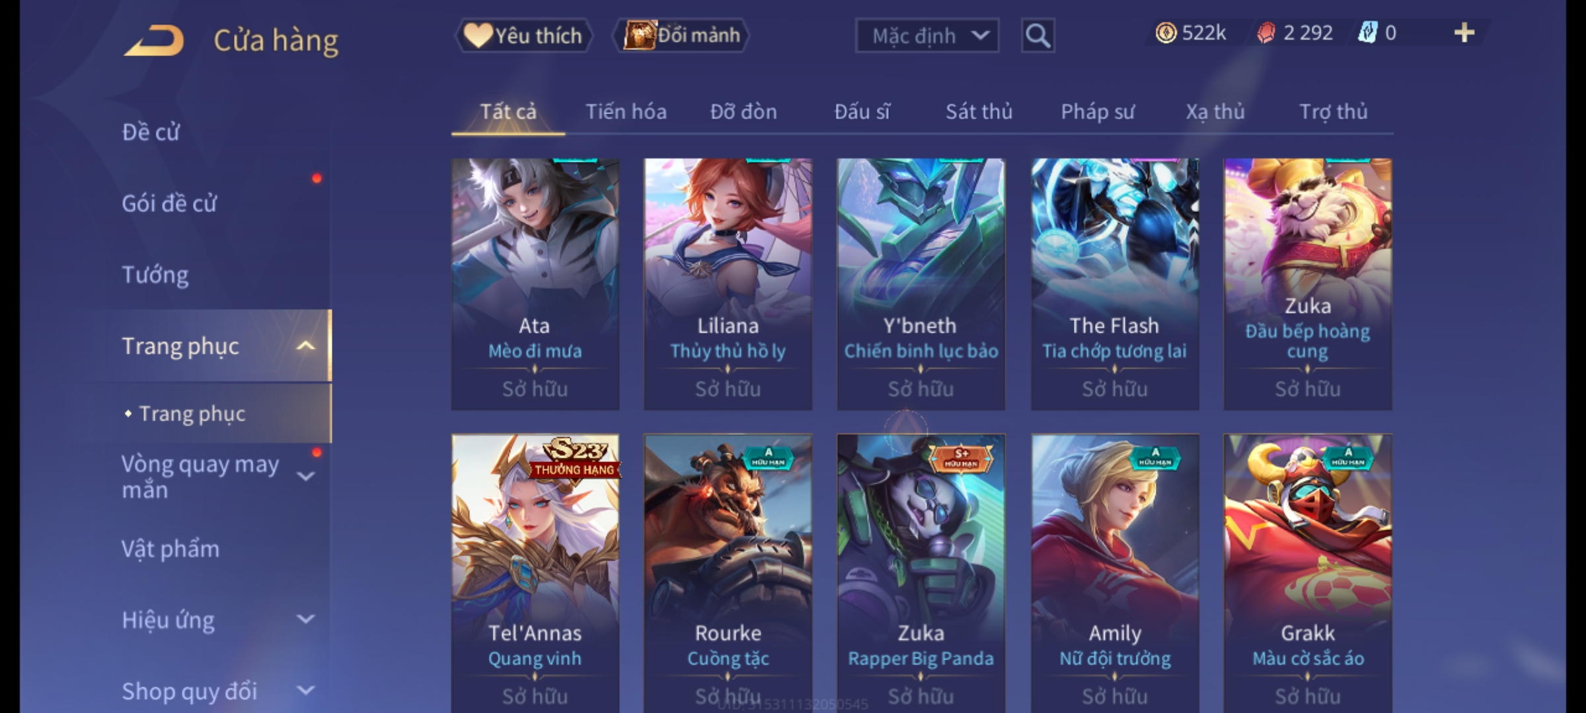Expand the Hiệu ứng sidebar section
Viewport: 1586px width, 713px height.
[x=305, y=619]
